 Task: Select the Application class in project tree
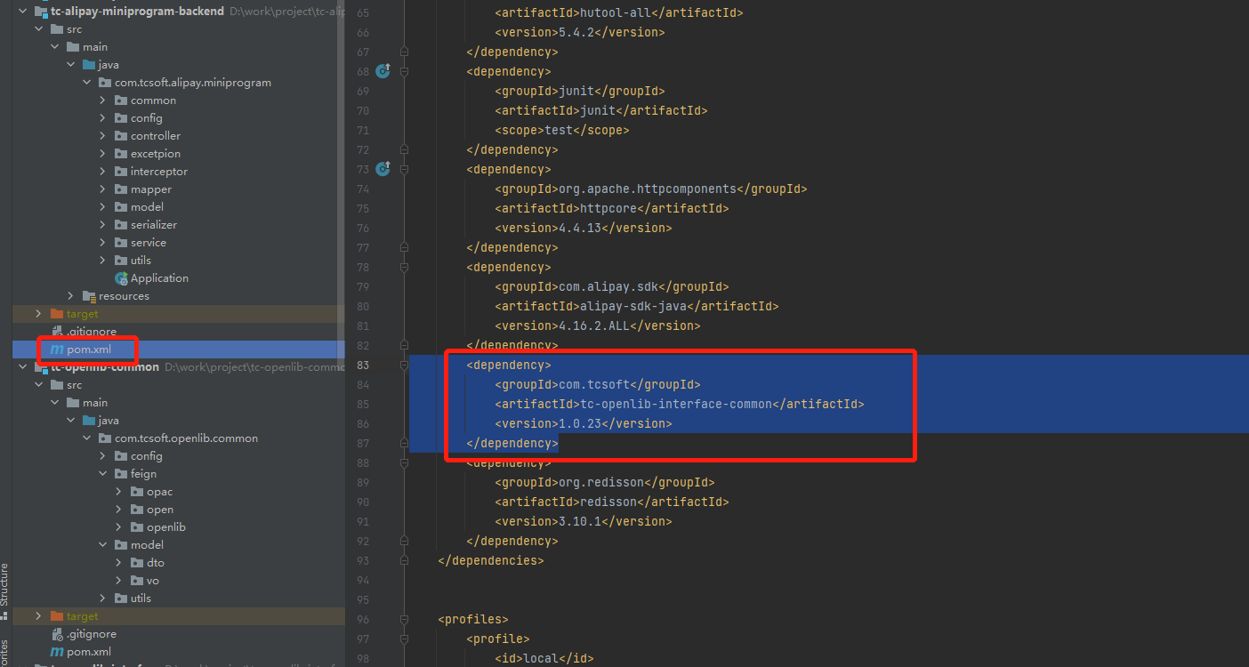(159, 278)
